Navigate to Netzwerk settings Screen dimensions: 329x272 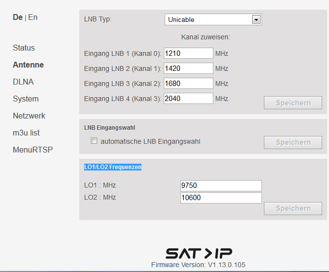pos(29,116)
